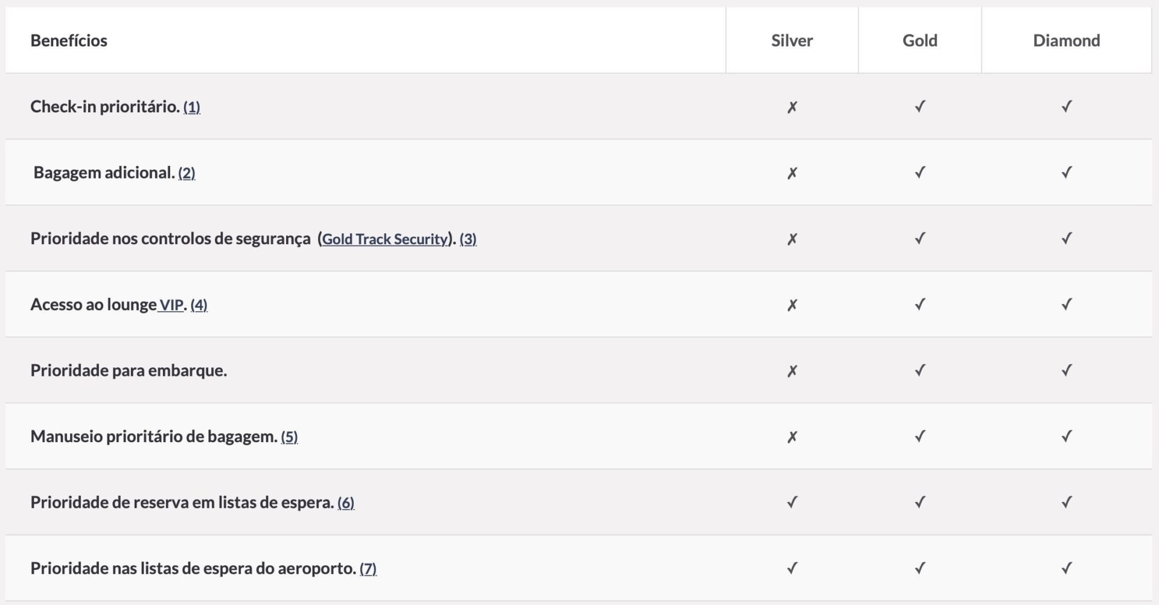Click footnote (3) after Gold Track Security
This screenshot has width=1159, height=605.
[468, 239]
